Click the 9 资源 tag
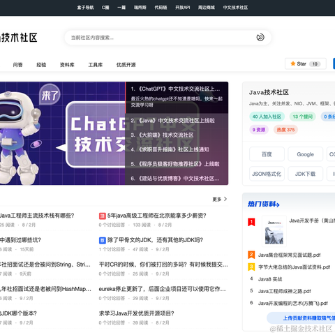 click(x=259, y=130)
